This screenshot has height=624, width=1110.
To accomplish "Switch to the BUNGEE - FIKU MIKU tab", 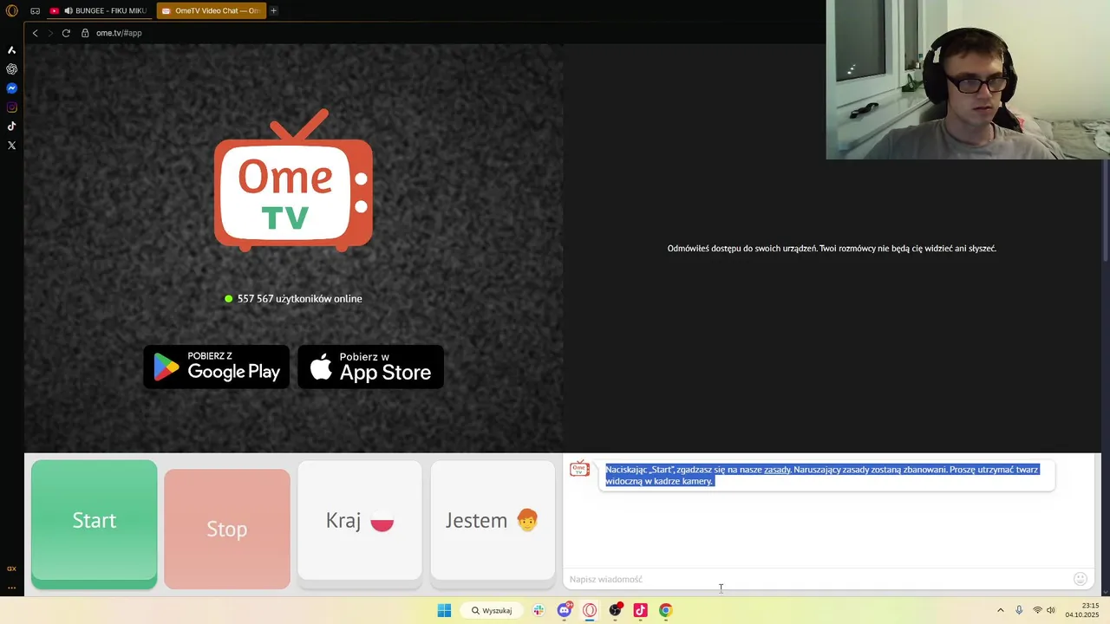I will tap(98, 10).
